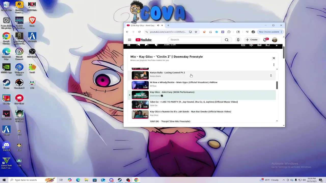Viewport: 326px width, 183px height.
Task: Mute the Kay Glizz tab audio
Action: [158, 25]
